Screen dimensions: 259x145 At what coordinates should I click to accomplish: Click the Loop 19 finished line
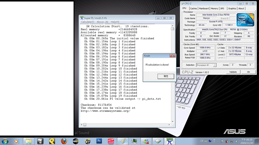click(x=111, y=96)
